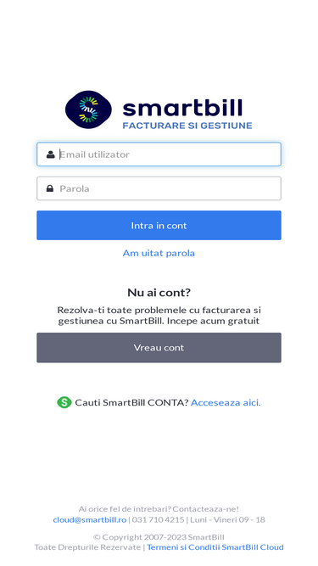Viewport: 318px width, 566px height.
Task: Click the SmartBill round logo emblem
Action: click(88, 109)
